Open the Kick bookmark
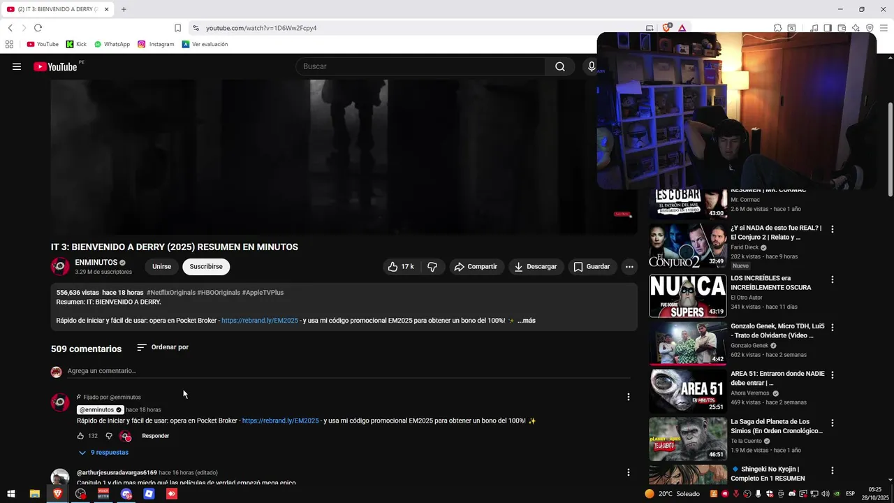 (x=76, y=44)
